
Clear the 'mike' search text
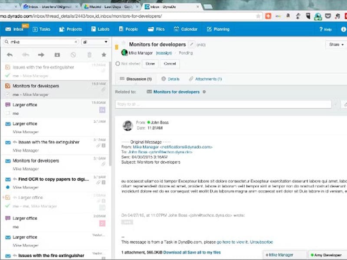(x=75, y=42)
